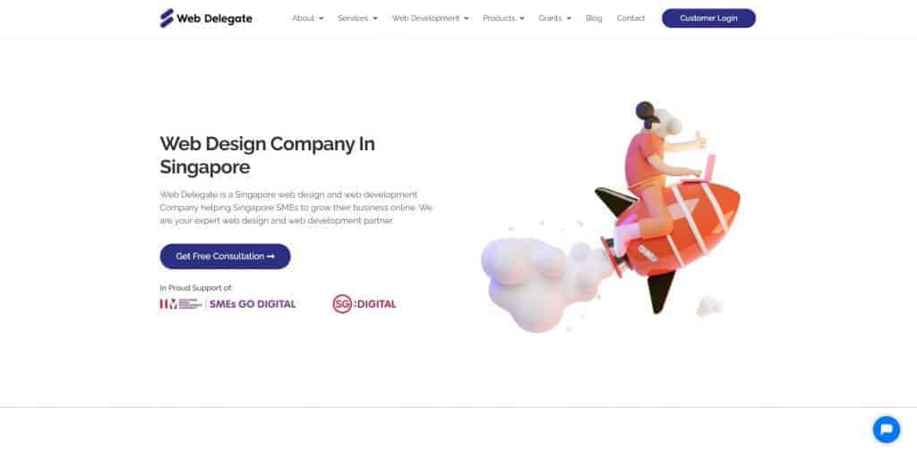Screen dimensions: 917x459
Task: Select the About menu label
Action: point(303,18)
